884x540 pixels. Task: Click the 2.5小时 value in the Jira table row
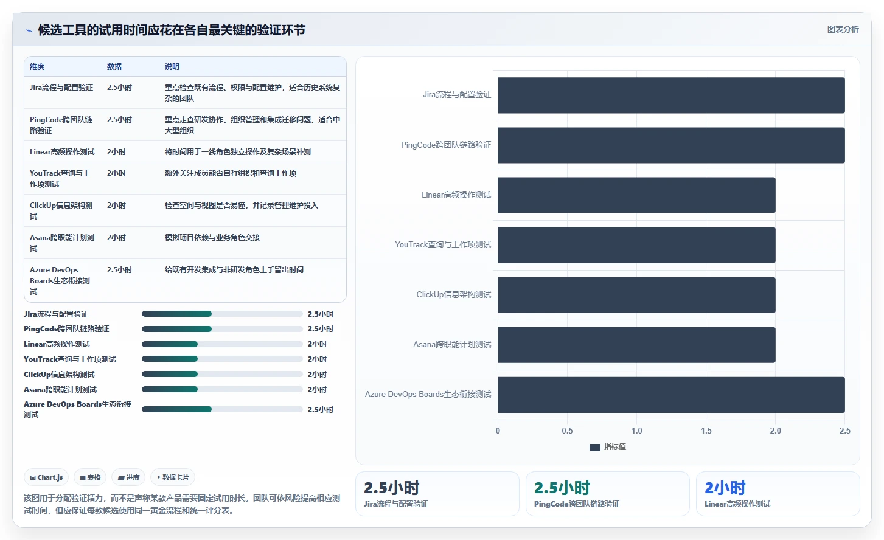coord(119,88)
